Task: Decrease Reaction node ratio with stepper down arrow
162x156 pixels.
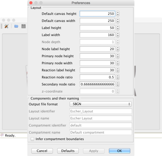Action: click(118, 78)
